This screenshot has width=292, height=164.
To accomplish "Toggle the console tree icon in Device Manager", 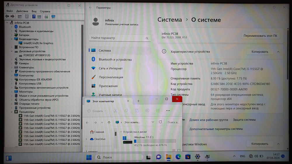I will coord(20,17).
